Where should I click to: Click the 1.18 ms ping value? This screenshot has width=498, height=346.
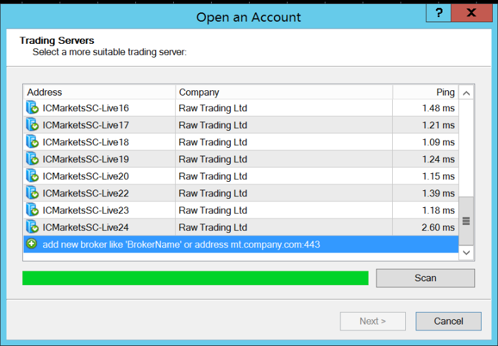point(439,211)
